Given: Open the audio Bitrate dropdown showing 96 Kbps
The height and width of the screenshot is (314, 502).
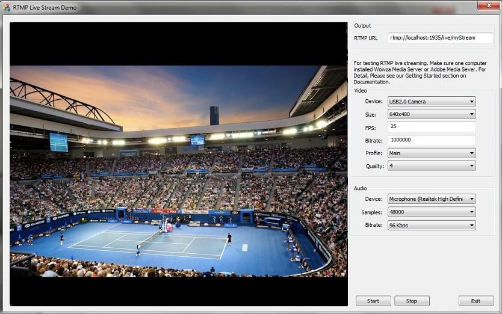Looking at the screenshot, I should tap(432, 226).
